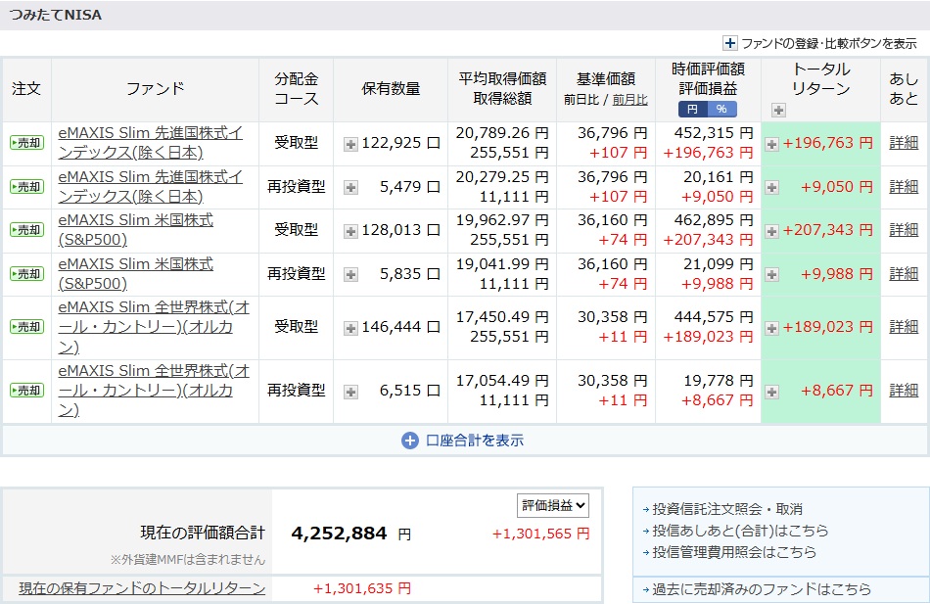Expand the plus icon under トータルリターン header
Image resolution: width=930 pixels, height=604 pixels.
click(778, 110)
